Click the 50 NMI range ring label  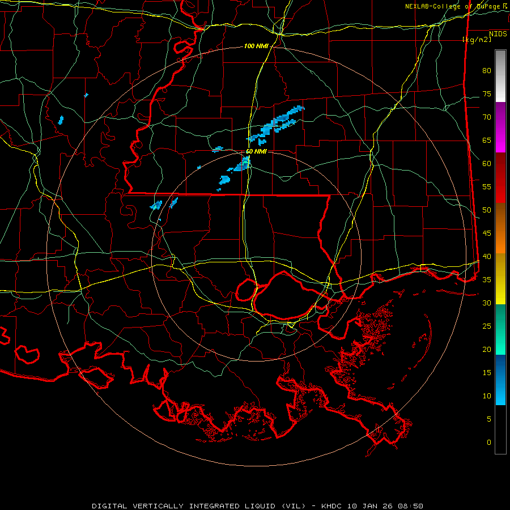click(x=256, y=151)
